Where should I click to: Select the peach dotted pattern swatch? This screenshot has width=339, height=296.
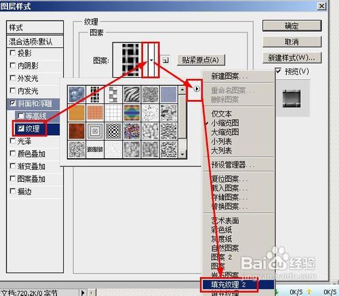(x=95, y=112)
